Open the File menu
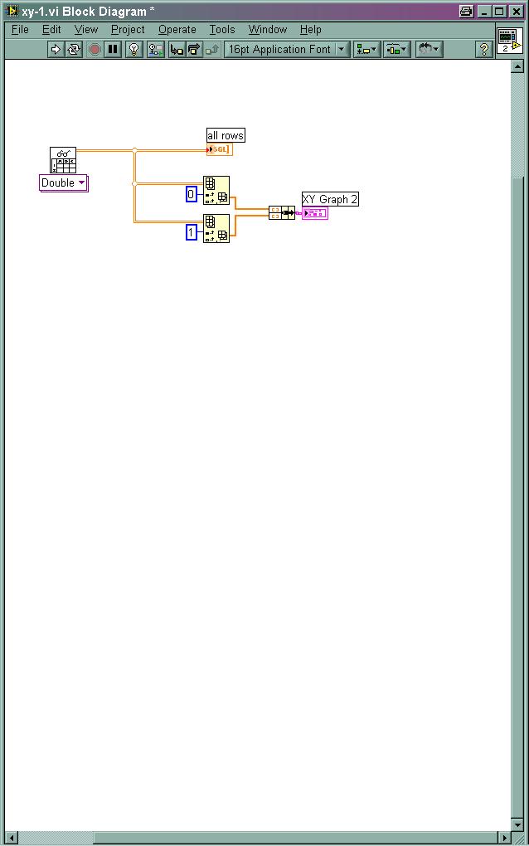The width and height of the screenshot is (529, 846). [20, 30]
